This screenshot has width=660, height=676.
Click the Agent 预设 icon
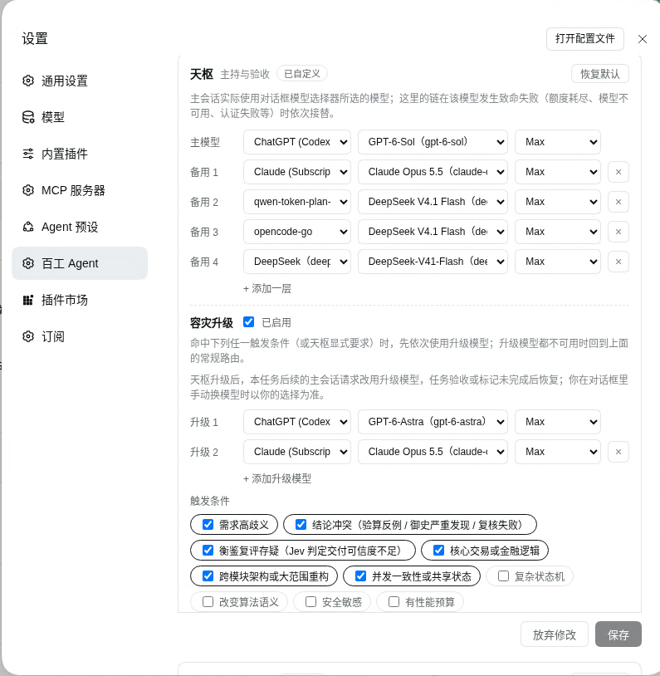tap(28, 227)
